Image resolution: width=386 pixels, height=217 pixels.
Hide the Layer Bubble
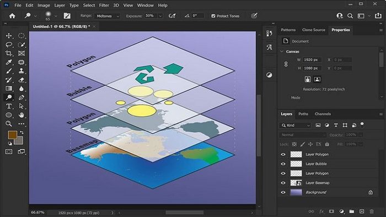(283, 164)
